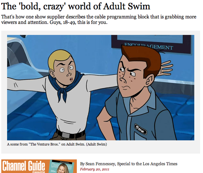The width and height of the screenshot is (203, 173).
Task: Click the 'Guys, 18-49' sentence in subheadline
Action: 78,22
